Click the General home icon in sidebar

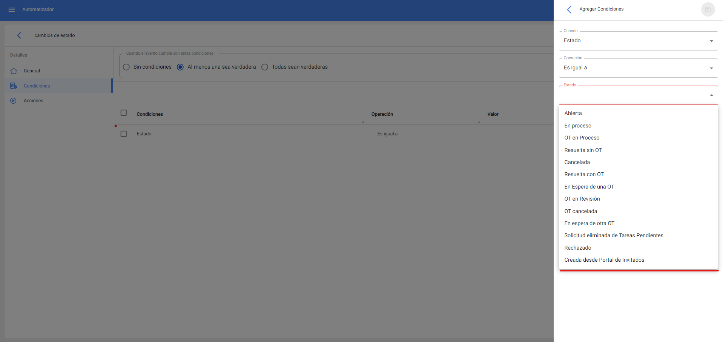click(14, 71)
